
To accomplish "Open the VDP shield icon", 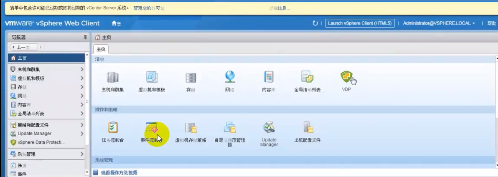I will (x=346, y=77).
